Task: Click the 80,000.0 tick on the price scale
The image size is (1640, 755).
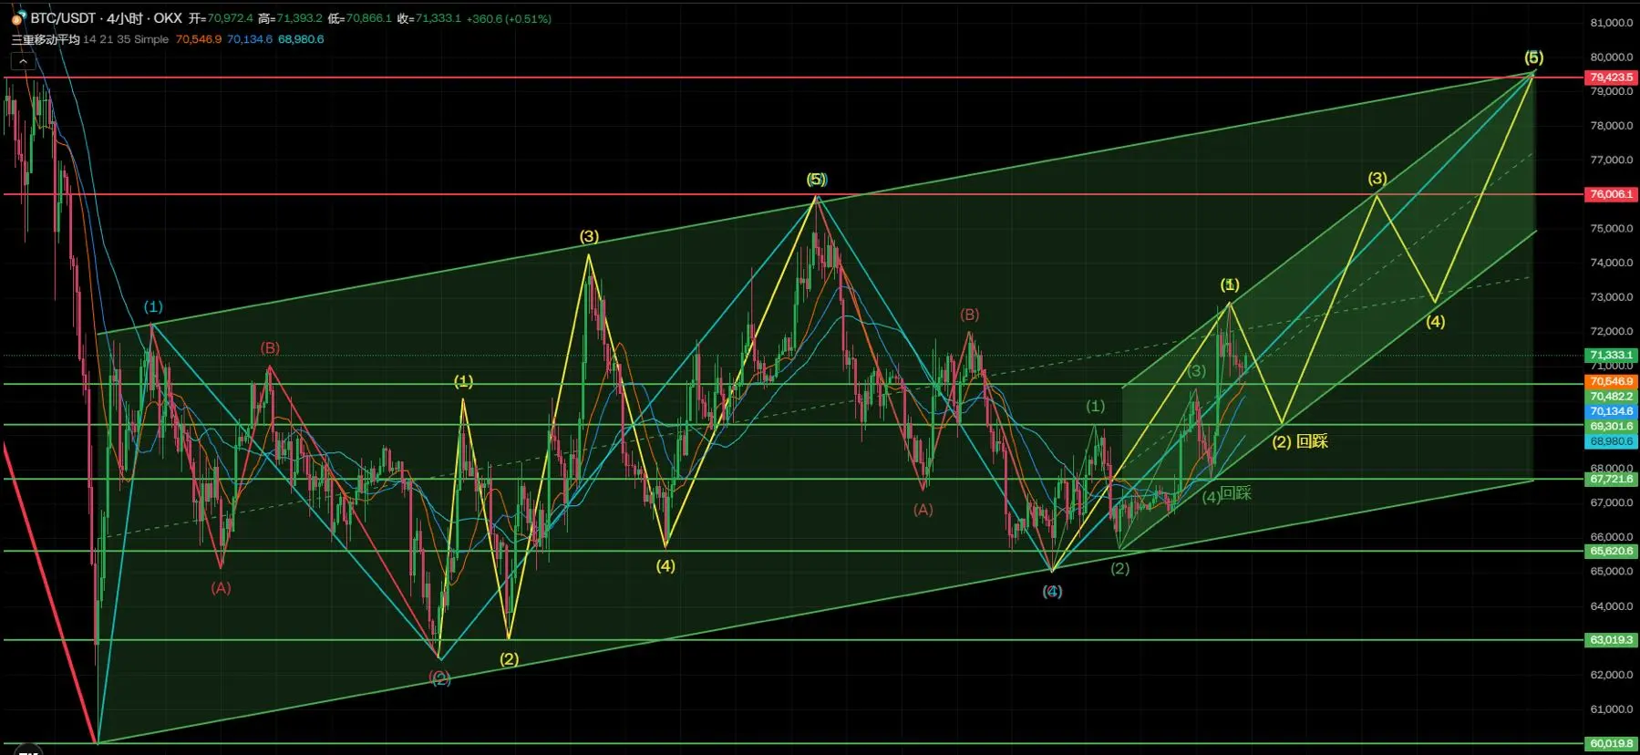Action: click(x=1612, y=57)
